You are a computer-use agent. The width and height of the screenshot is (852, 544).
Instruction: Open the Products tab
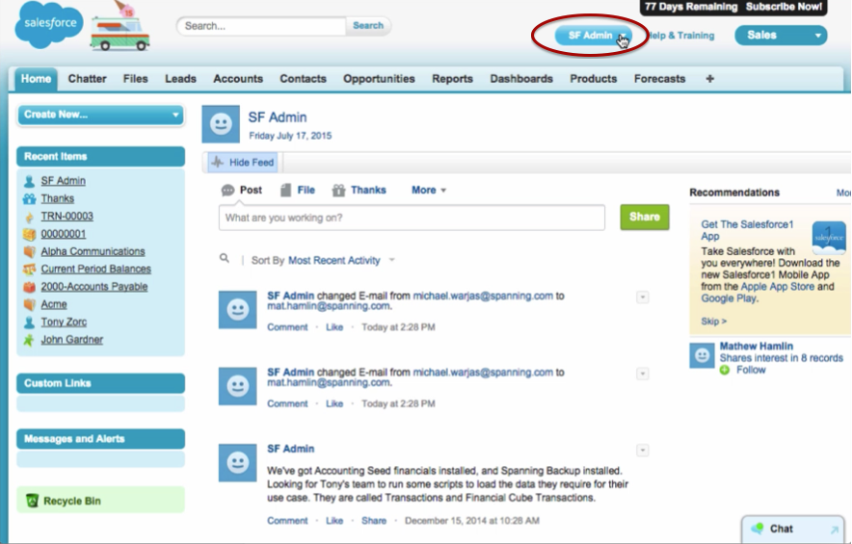[594, 79]
